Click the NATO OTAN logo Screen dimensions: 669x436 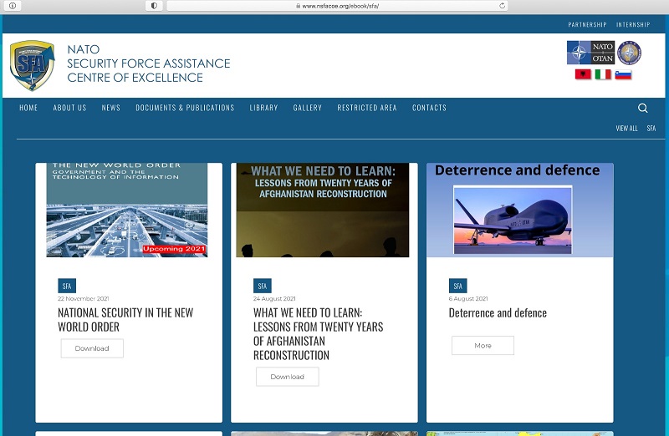tap(590, 53)
